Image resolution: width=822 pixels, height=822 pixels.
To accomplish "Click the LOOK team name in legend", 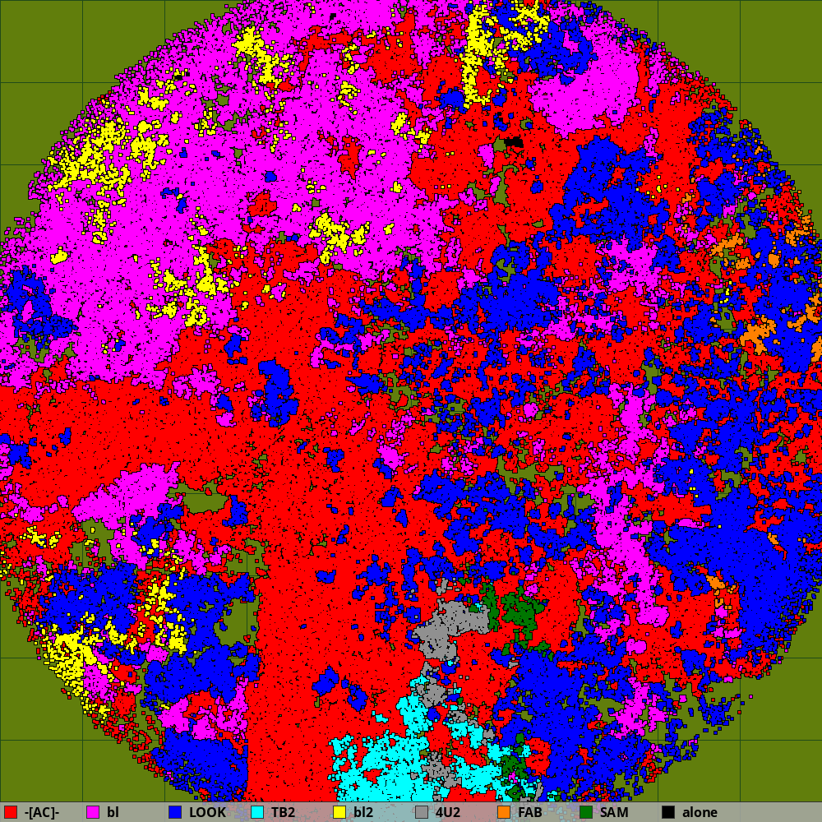I will 207,812.
